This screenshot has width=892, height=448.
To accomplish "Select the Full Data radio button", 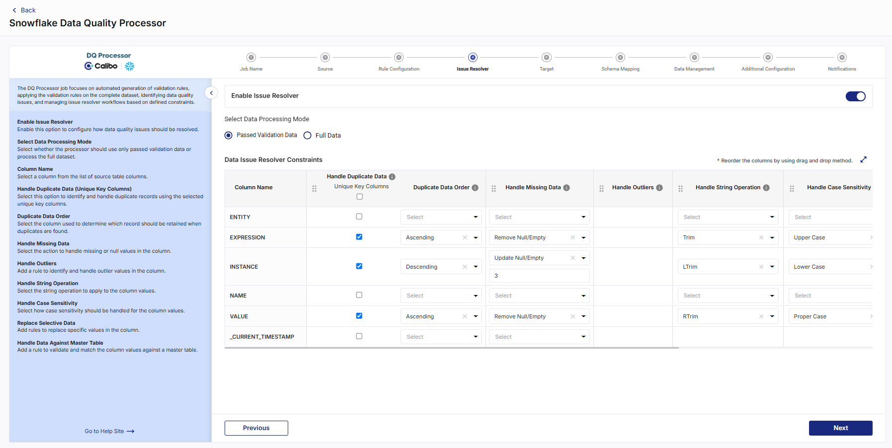I will (308, 135).
